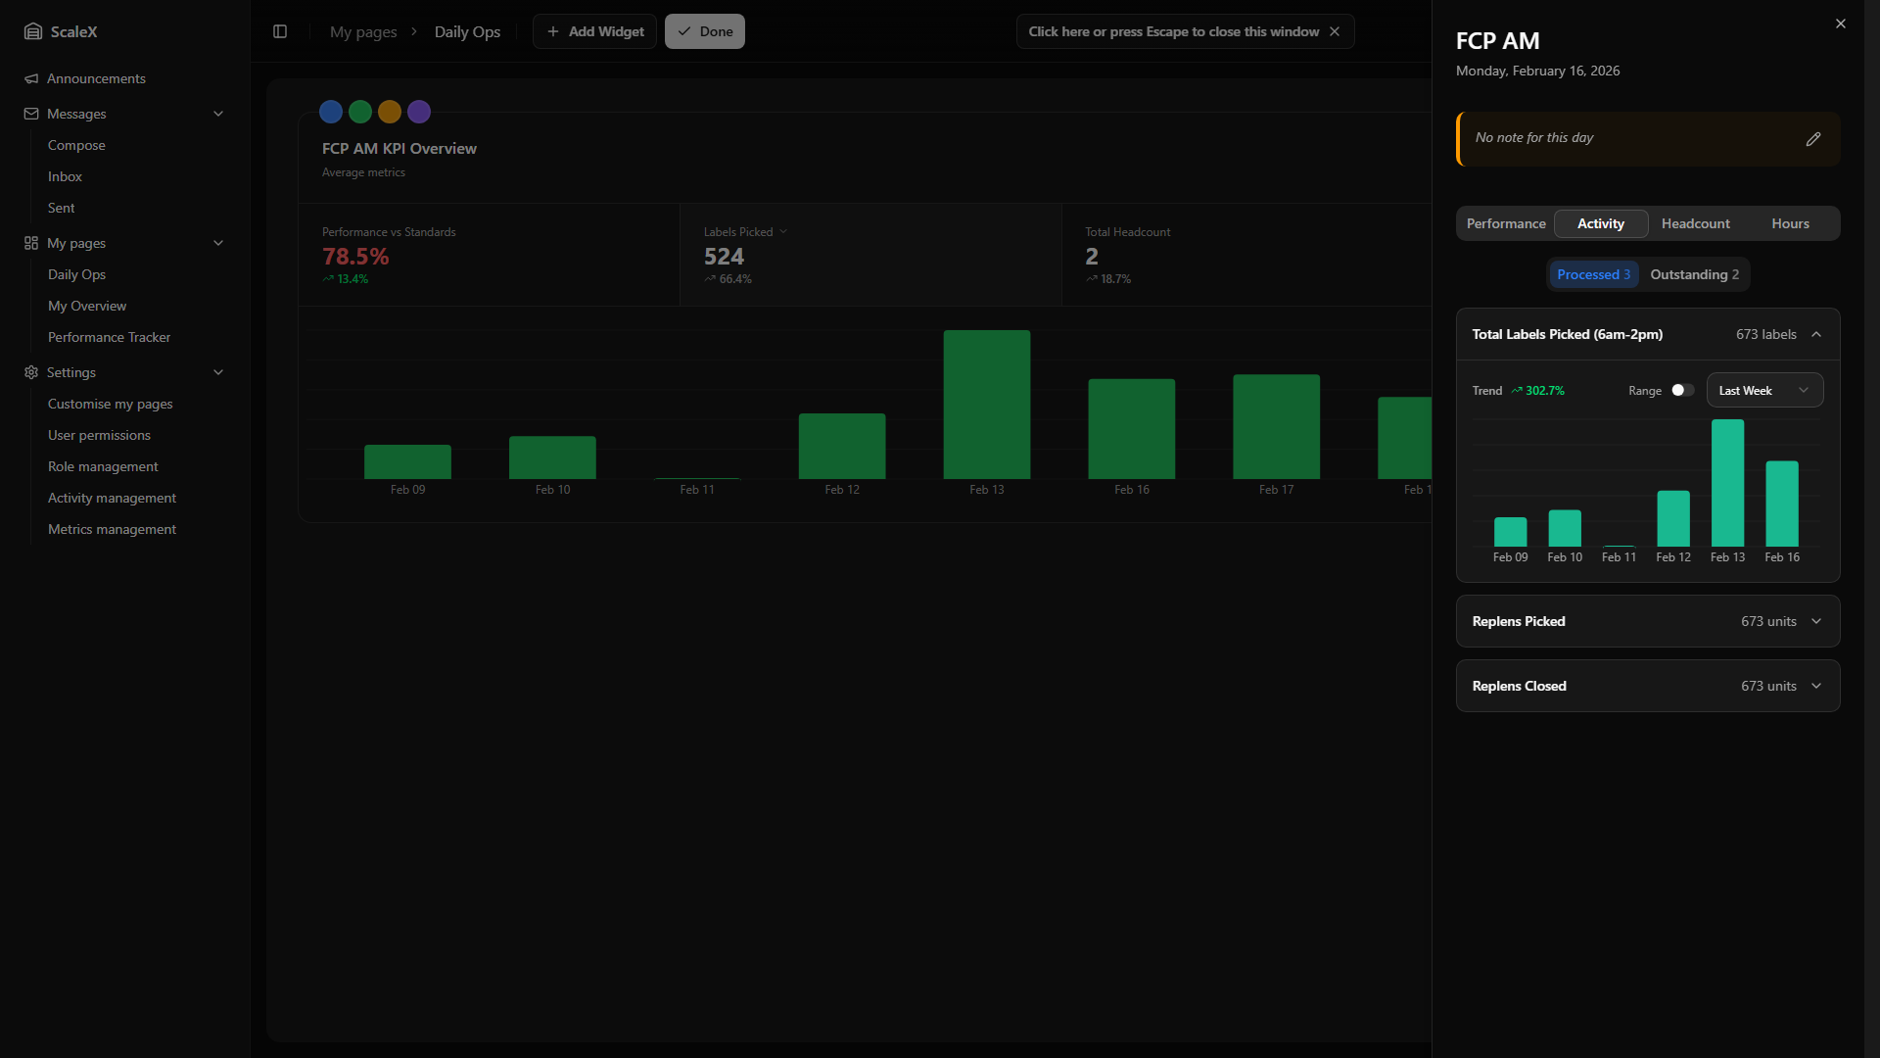Switch to the Hours tab

tap(1790, 223)
